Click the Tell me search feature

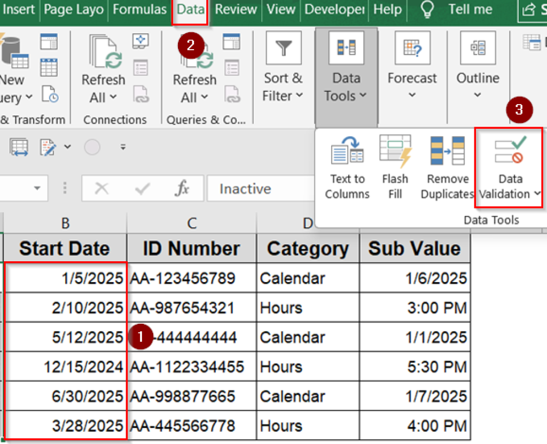pos(470,9)
